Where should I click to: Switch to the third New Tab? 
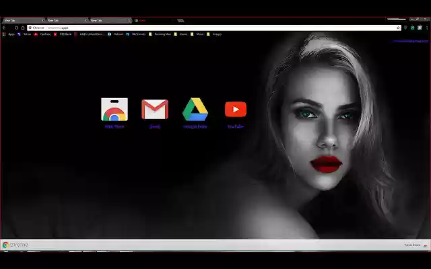click(110, 20)
